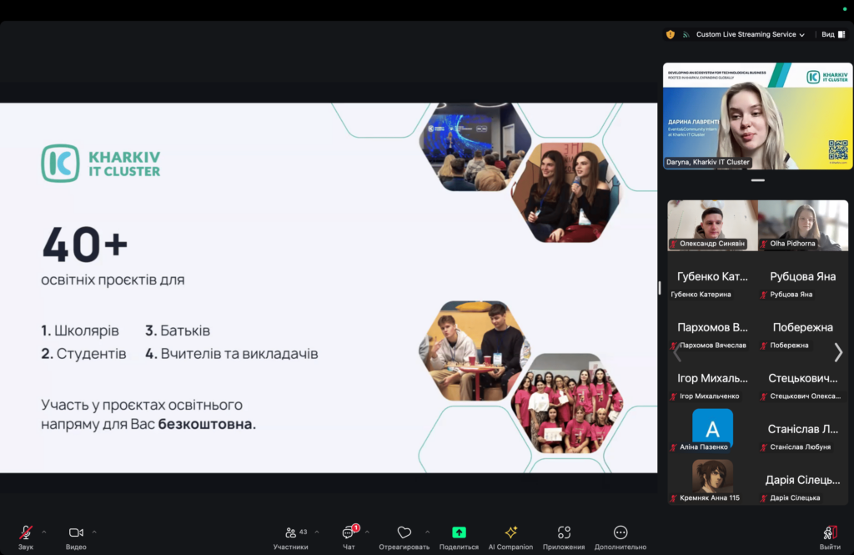Viewport: 854px width, 555px height.
Task: Click Ігор Михальченко participant tile
Action: tap(712, 378)
